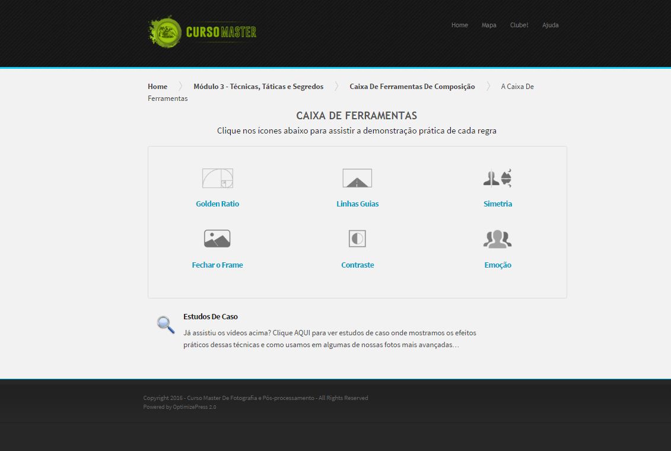
Task: Open the Clube! navigation item
Action: 519,25
